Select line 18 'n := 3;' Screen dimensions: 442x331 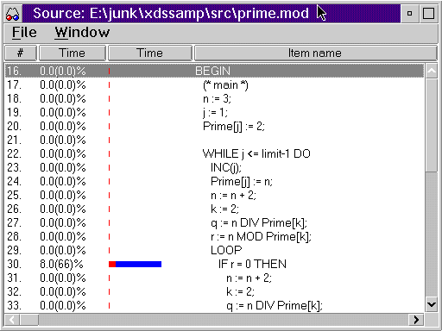[214, 98]
